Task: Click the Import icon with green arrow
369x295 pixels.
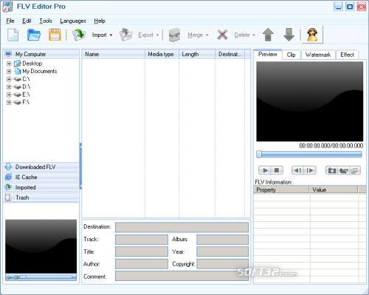Action: point(79,35)
